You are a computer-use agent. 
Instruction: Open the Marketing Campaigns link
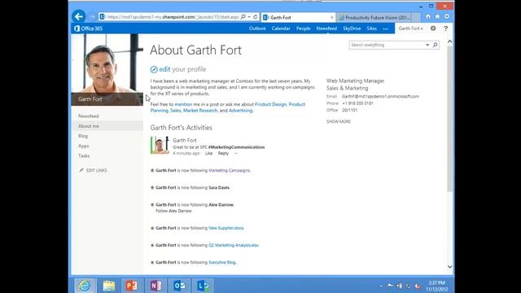pos(229,170)
